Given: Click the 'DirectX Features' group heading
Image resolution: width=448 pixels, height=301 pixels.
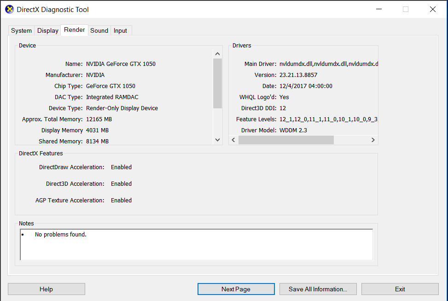Looking at the screenshot, I should point(41,153).
